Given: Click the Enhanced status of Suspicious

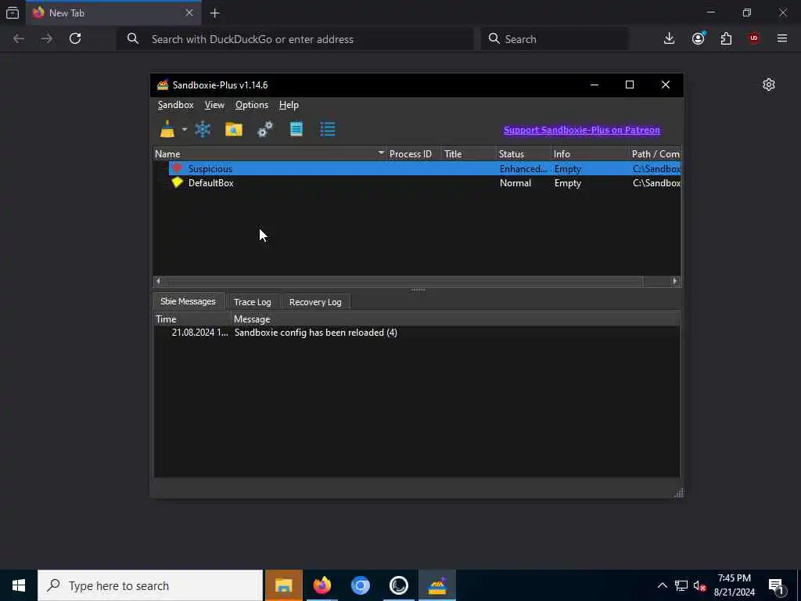Looking at the screenshot, I should 523,169.
